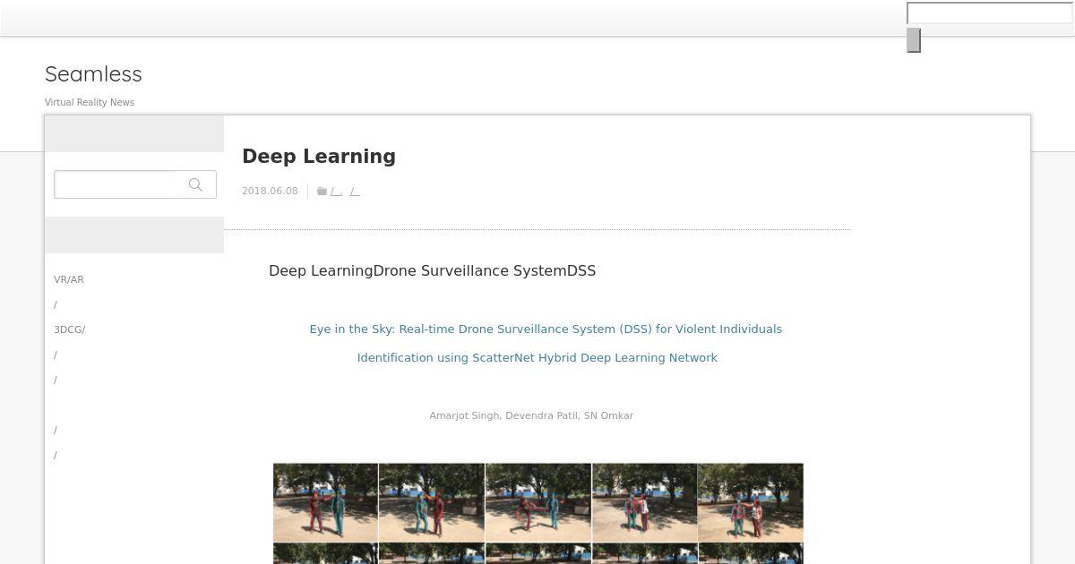This screenshot has height=564, width=1075.
Task: Open the Eye in the Sky paper link
Action: pos(546,343)
